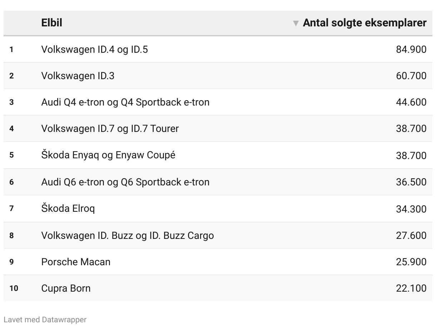
Task: Open the Lavet med Datawrapper link
Action: 45,319
